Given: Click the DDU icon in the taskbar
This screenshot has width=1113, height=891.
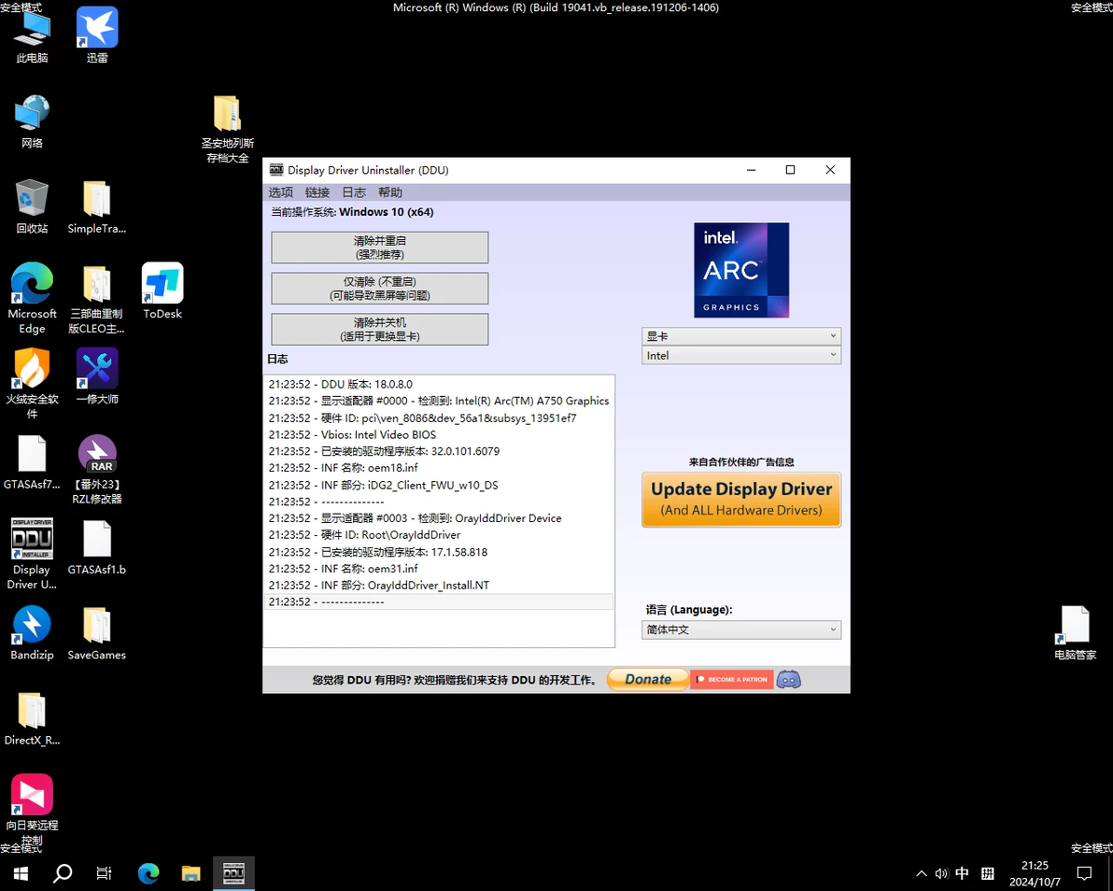Looking at the screenshot, I should point(233,872).
